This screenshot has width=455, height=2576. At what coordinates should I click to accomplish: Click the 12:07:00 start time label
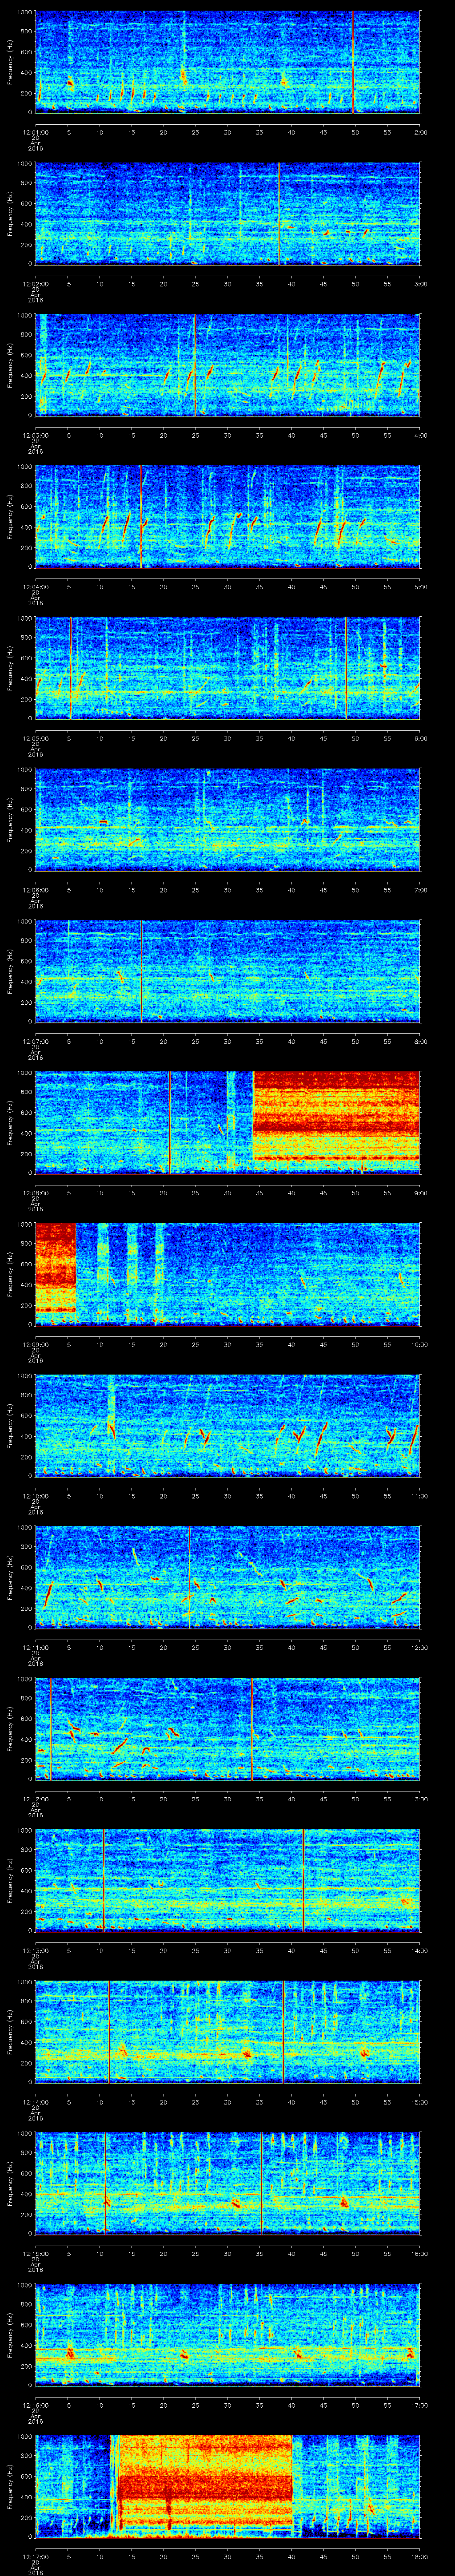click(35, 1041)
